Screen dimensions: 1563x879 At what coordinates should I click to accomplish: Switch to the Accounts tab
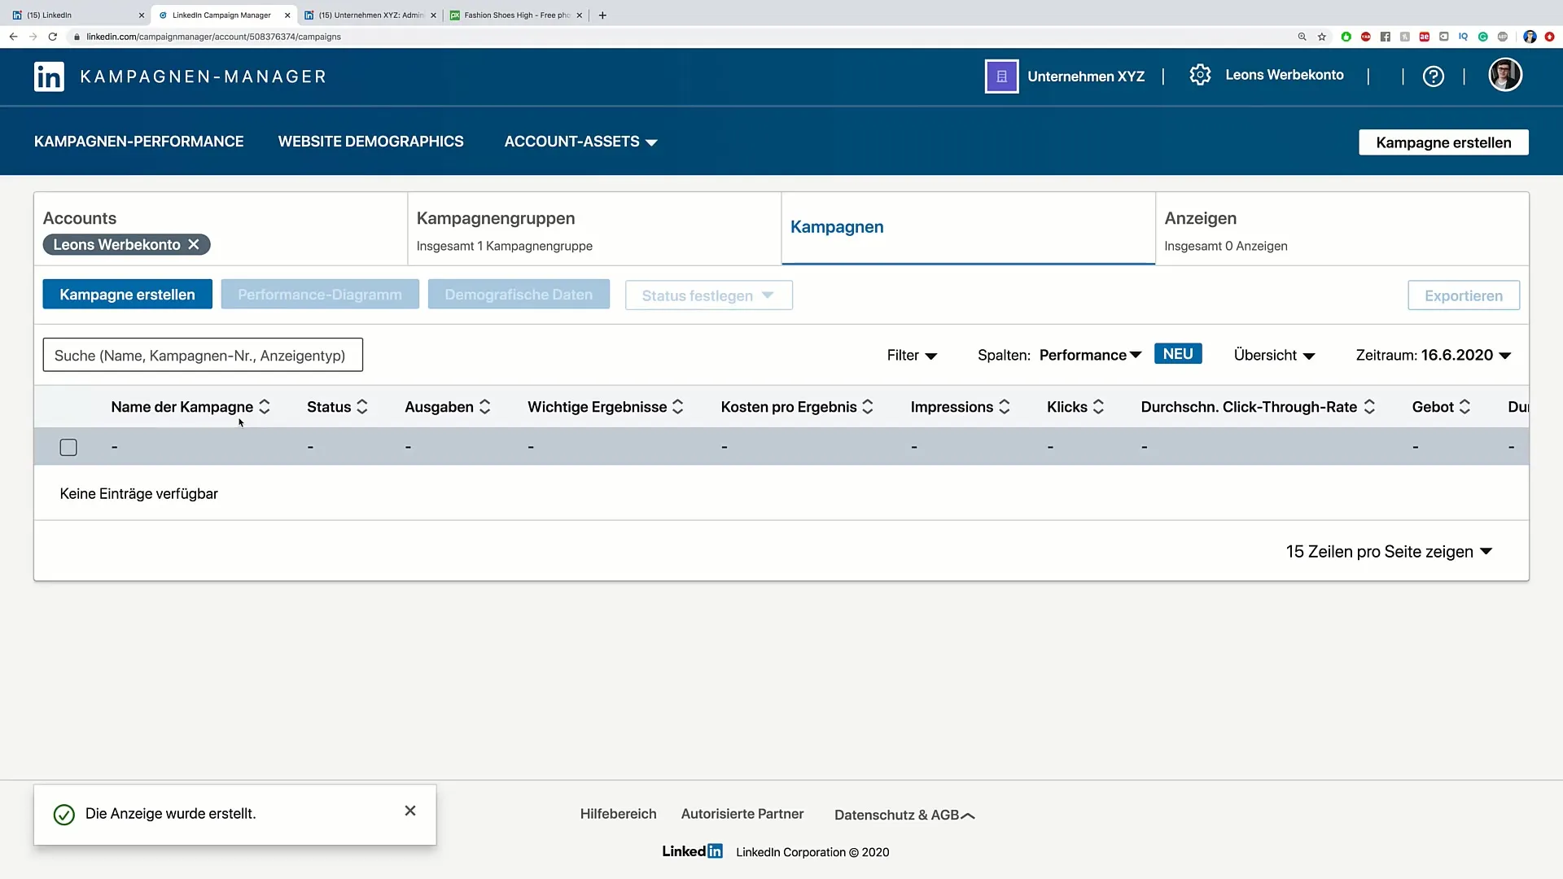click(221, 229)
